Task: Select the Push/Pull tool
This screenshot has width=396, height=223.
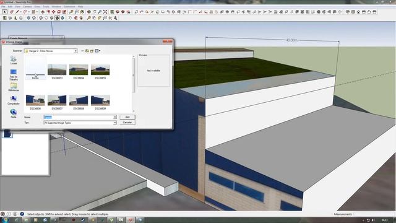Action: click(43, 12)
